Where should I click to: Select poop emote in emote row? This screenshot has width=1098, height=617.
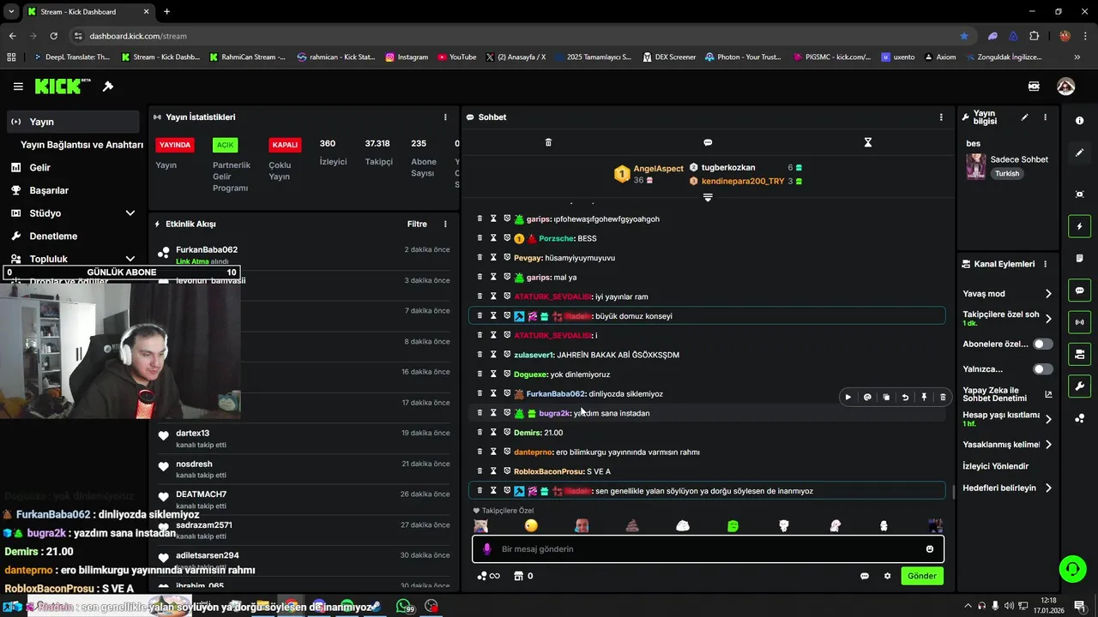632,526
